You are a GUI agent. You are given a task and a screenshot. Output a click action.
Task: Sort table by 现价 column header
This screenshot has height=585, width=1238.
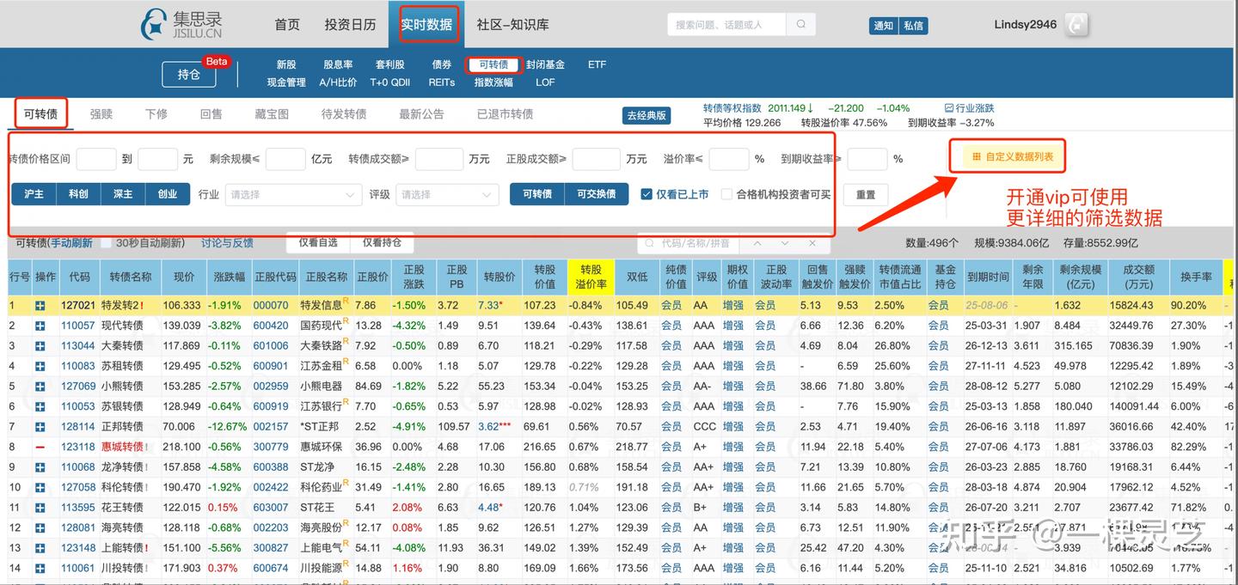[x=184, y=277]
